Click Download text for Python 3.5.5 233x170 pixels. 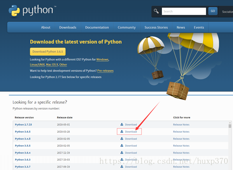[x=131, y=146]
